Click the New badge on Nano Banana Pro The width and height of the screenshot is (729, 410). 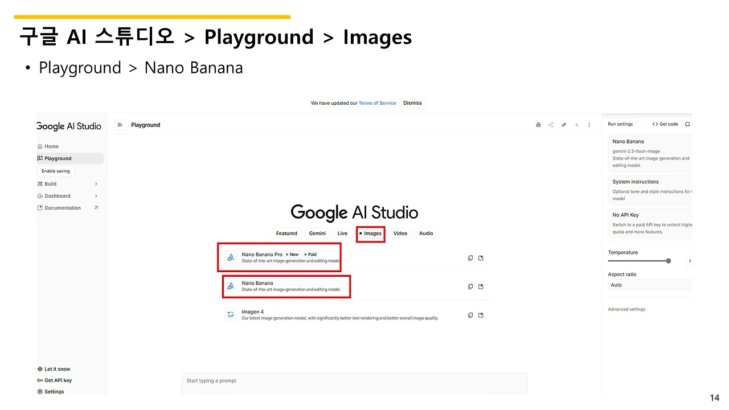coord(292,255)
